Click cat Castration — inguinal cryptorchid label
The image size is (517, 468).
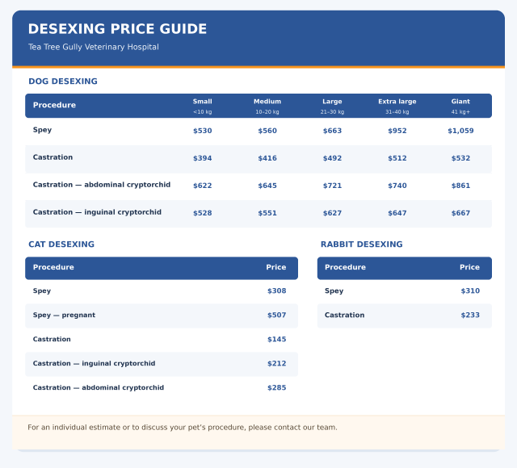point(94,364)
